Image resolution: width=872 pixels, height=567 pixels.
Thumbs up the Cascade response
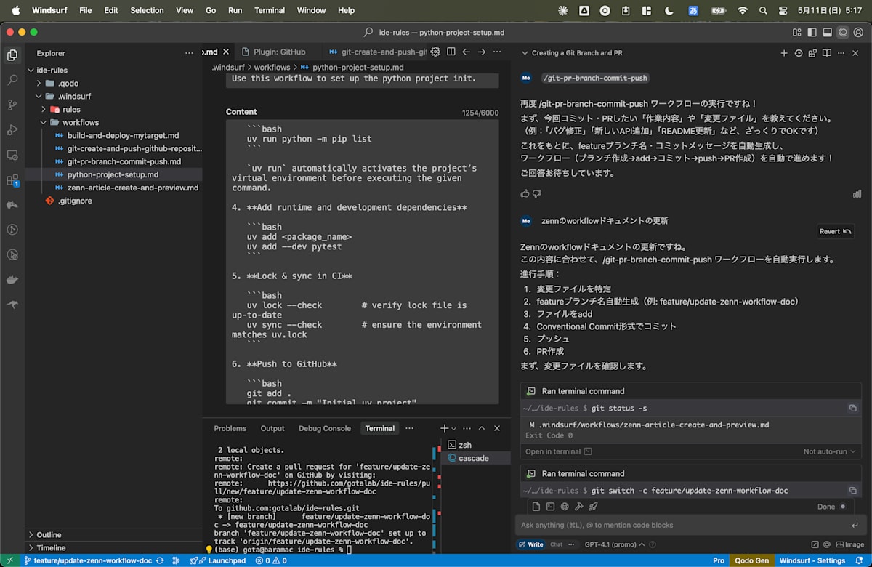coord(525,193)
